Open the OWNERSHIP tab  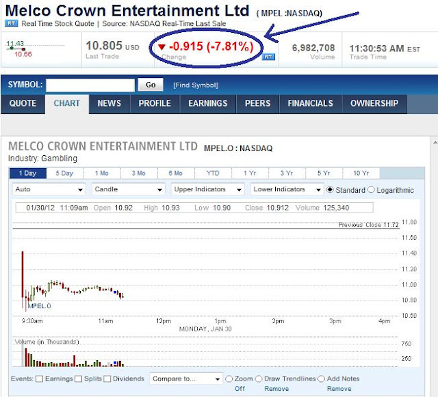click(x=374, y=103)
